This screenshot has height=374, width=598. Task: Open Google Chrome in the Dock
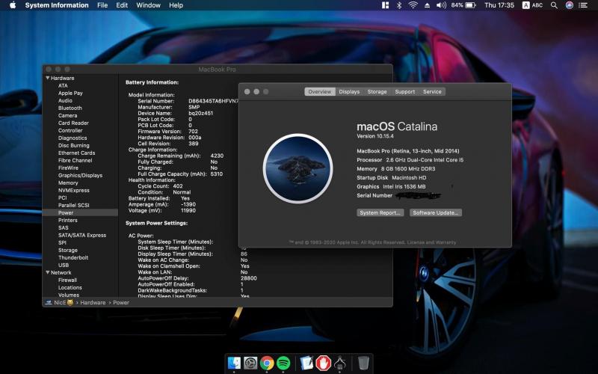tap(267, 363)
